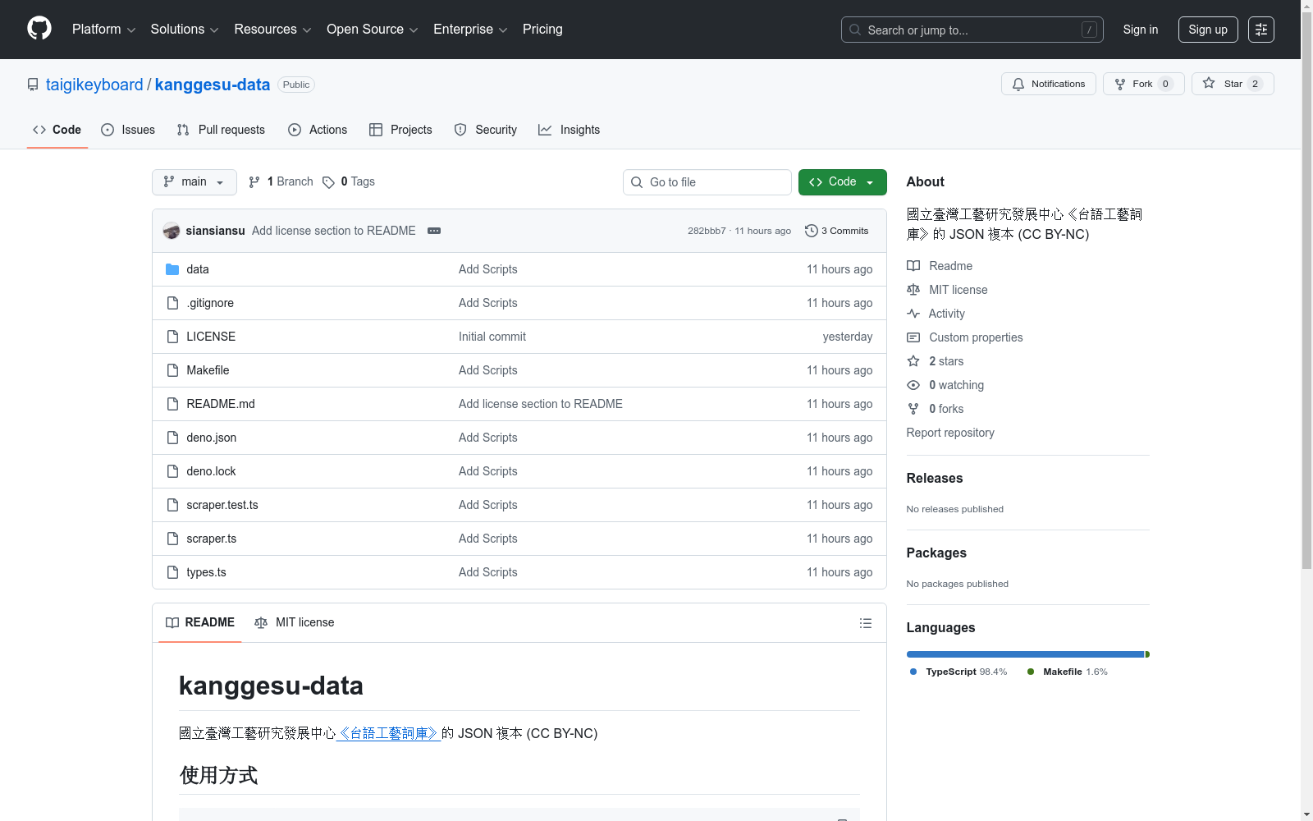Click the Makefile 1.6% language entry
This screenshot has width=1313, height=821.
click(x=1067, y=672)
